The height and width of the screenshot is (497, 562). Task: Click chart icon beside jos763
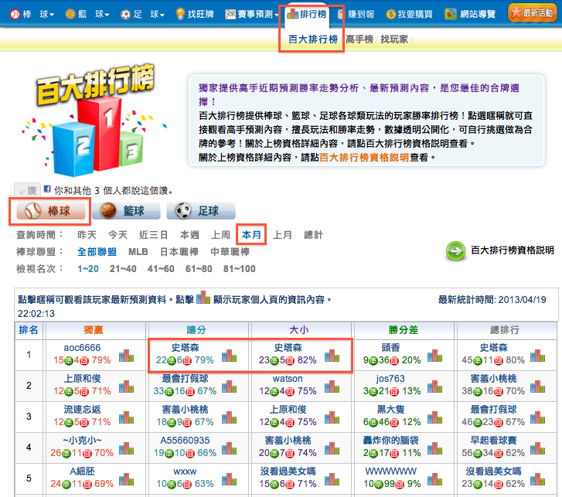point(434,386)
